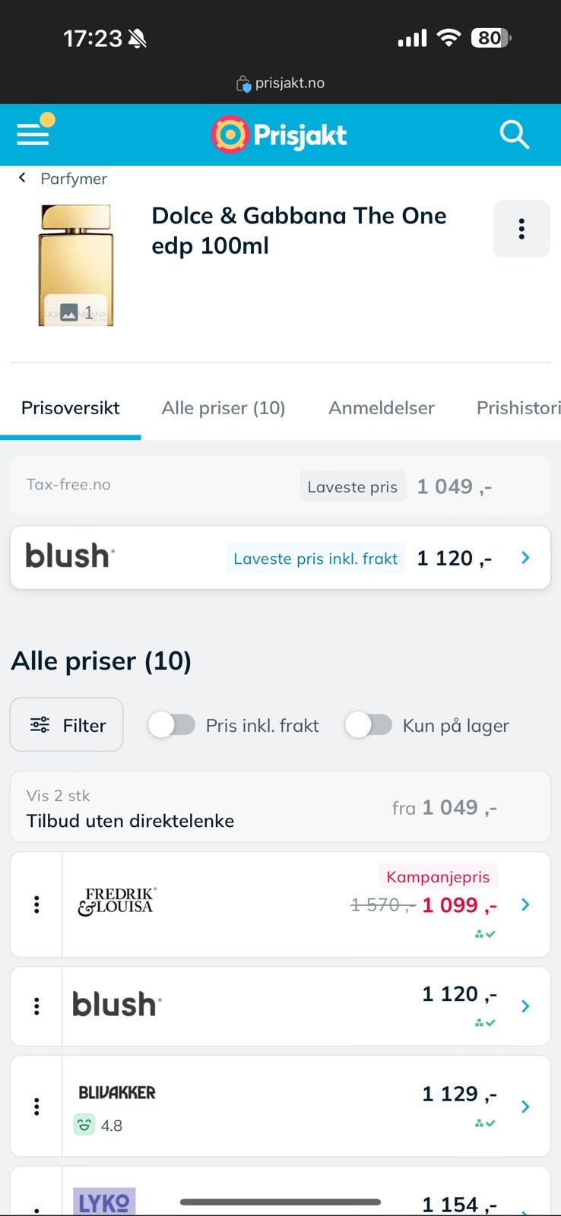Enable the Pris inkl. frakt toggle
Image resolution: width=561 pixels, height=1216 pixels.
pos(172,725)
